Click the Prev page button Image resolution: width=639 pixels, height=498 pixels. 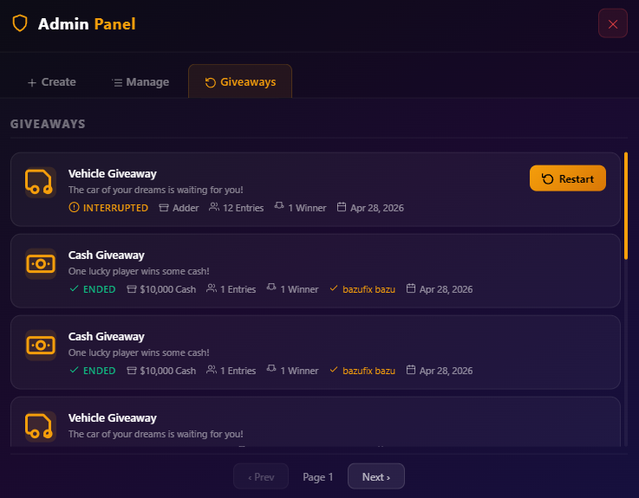(261, 476)
